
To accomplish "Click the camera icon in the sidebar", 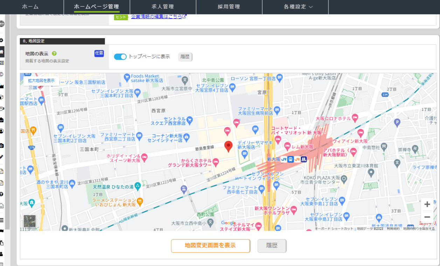I will tap(2, 145).
